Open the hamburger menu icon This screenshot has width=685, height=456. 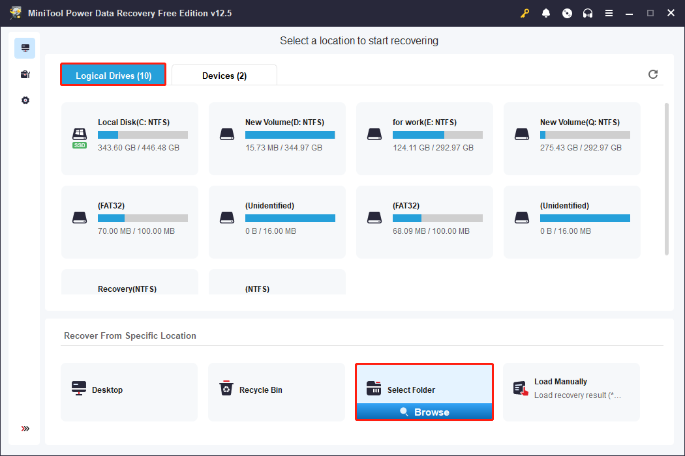[609, 13]
